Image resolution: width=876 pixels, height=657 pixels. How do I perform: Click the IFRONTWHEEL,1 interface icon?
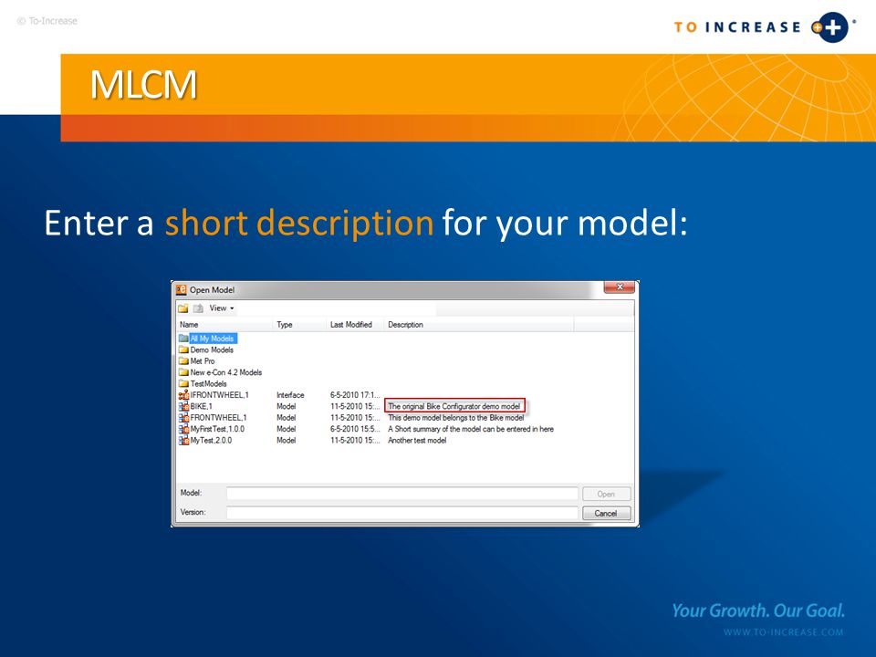click(x=183, y=395)
